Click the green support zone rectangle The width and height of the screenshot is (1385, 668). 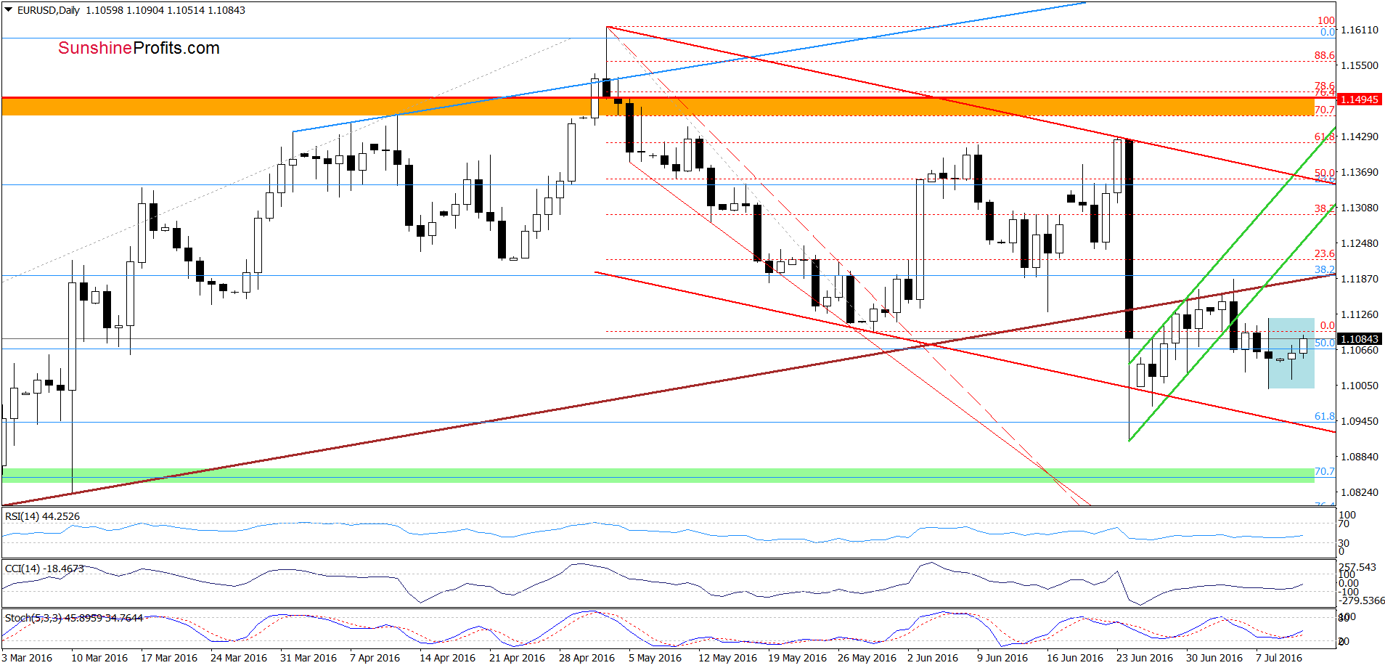[x=658, y=476]
